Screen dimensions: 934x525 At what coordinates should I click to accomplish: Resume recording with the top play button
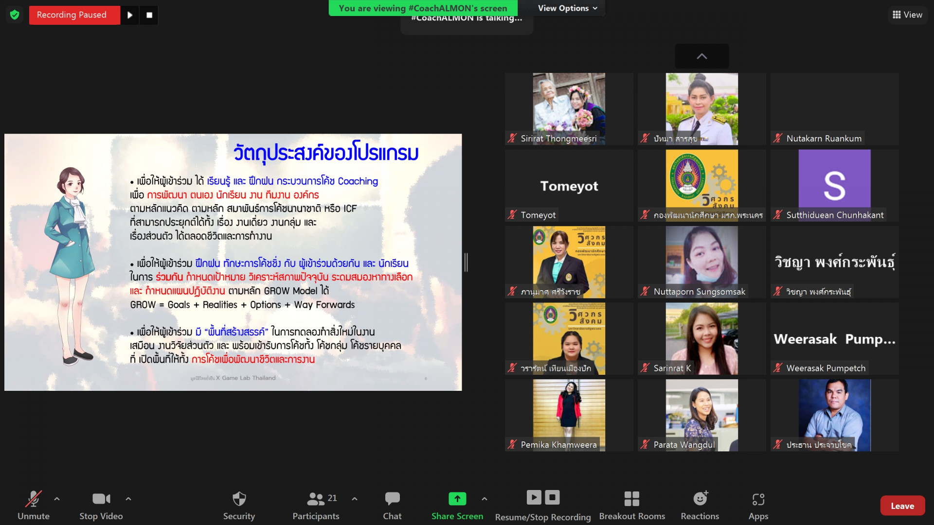pos(130,15)
